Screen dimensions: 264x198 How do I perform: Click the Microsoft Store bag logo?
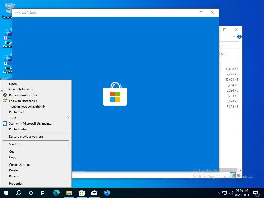tap(115, 94)
